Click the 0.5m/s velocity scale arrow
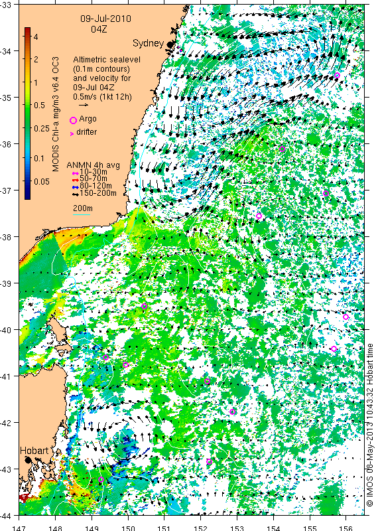Image resolution: width=378 pixels, height=531 pixels. coord(84,105)
